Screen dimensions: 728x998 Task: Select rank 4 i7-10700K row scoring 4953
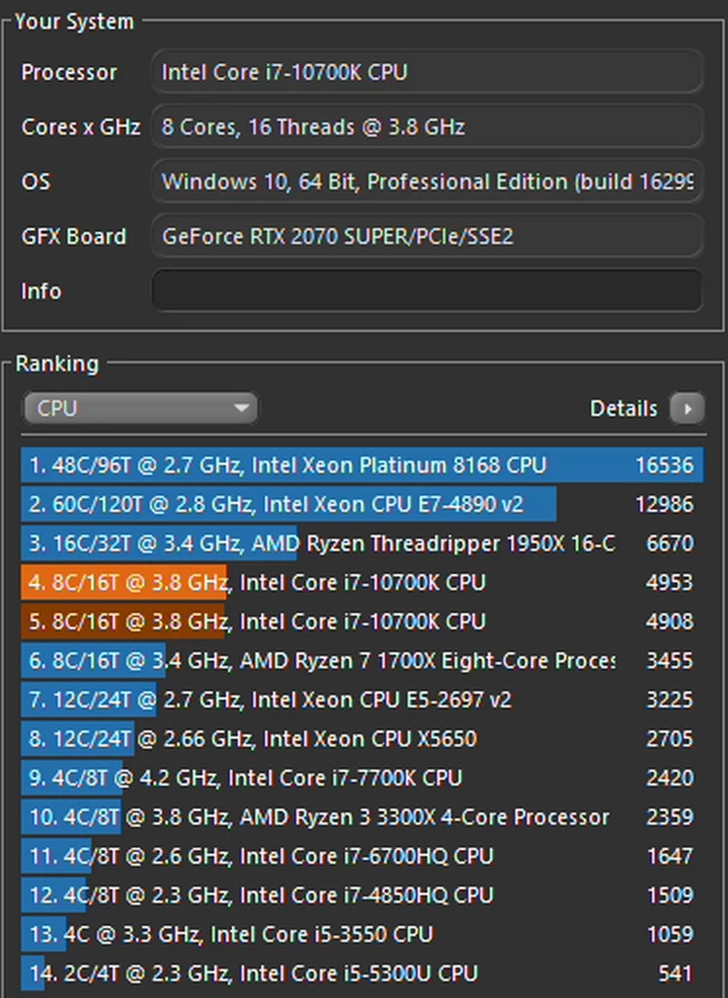(363, 583)
